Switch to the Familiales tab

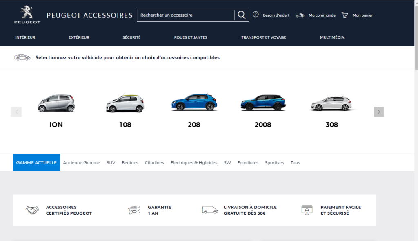pyautogui.click(x=248, y=162)
